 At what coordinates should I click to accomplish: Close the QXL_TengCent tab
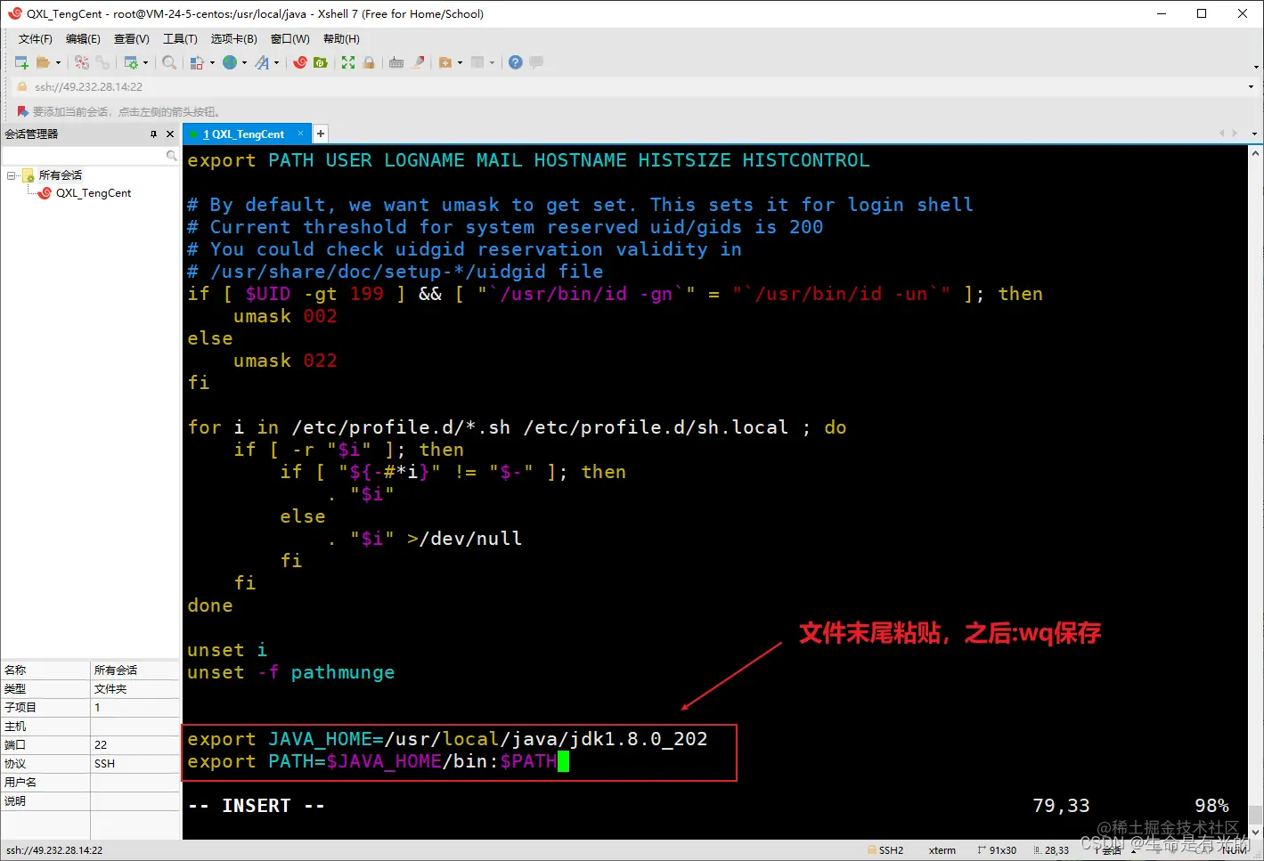tap(301, 134)
